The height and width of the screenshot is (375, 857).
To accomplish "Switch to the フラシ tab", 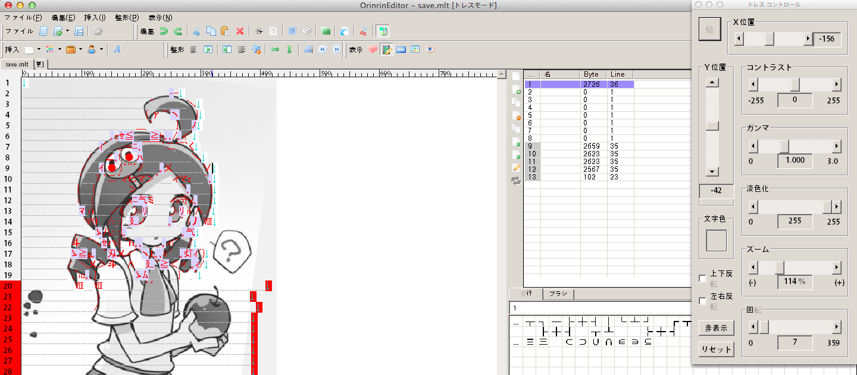I will coord(558,294).
